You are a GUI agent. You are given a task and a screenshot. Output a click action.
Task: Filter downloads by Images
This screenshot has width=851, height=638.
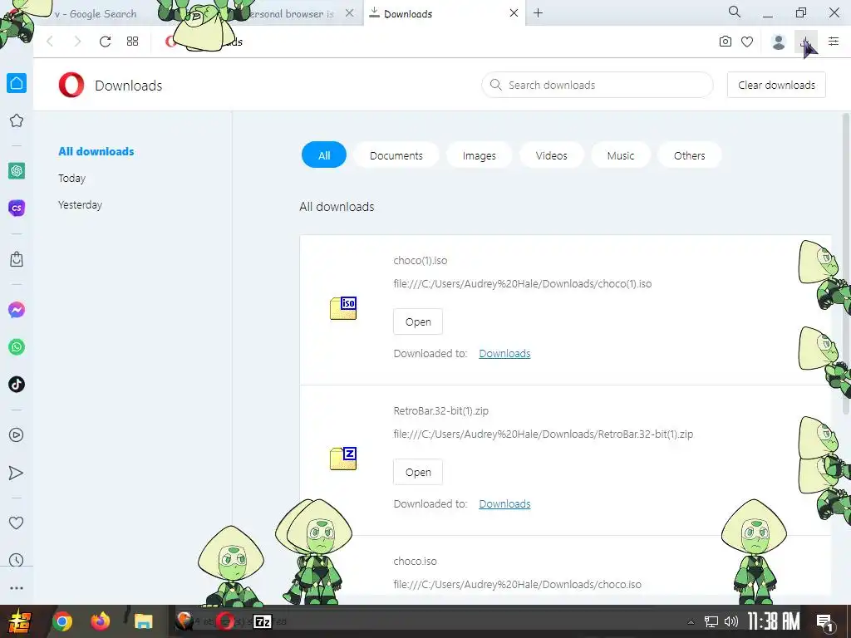point(480,155)
